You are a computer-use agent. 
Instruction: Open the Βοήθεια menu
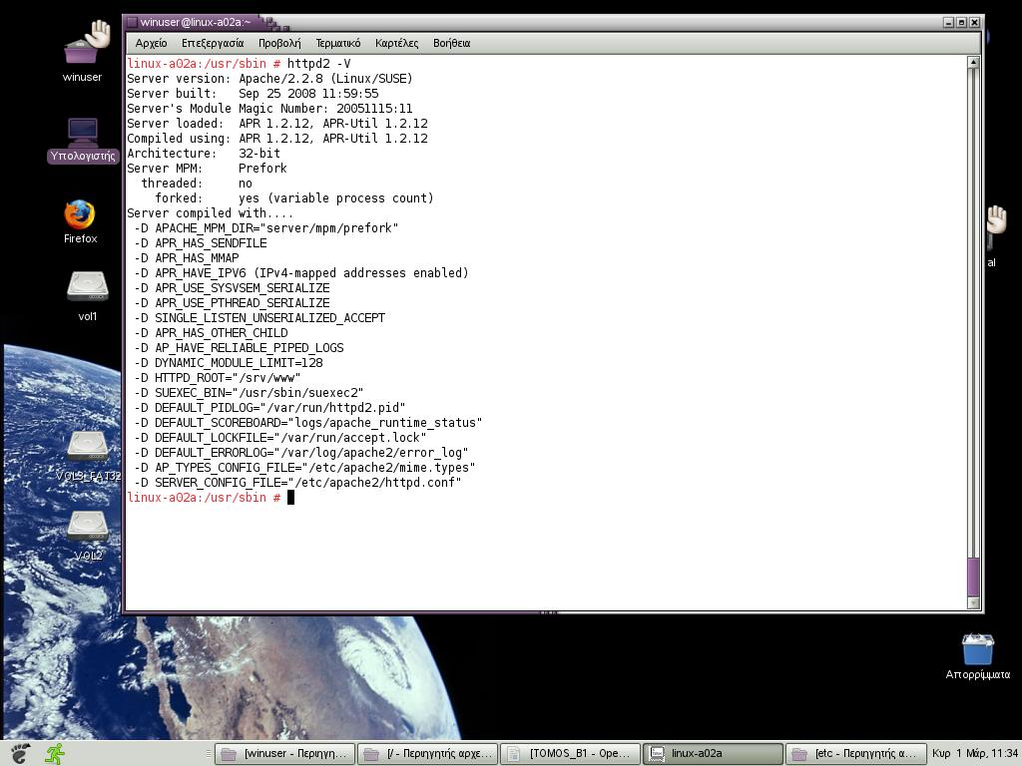tap(451, 43)
